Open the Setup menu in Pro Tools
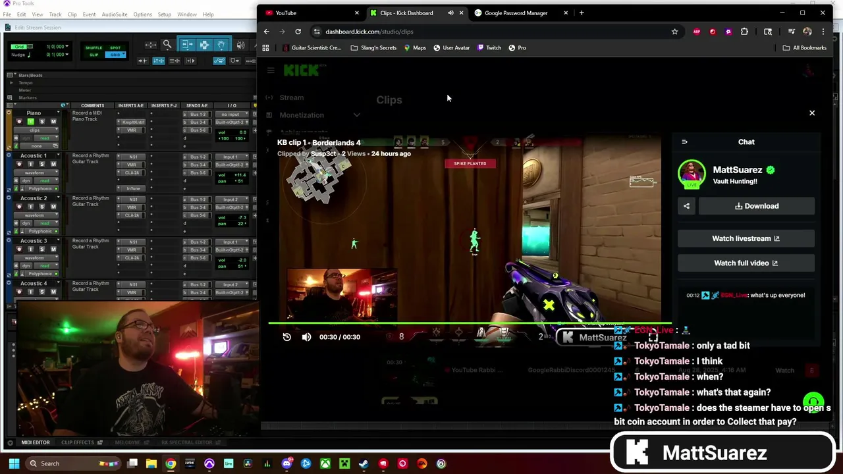 (x=165, y=14)
